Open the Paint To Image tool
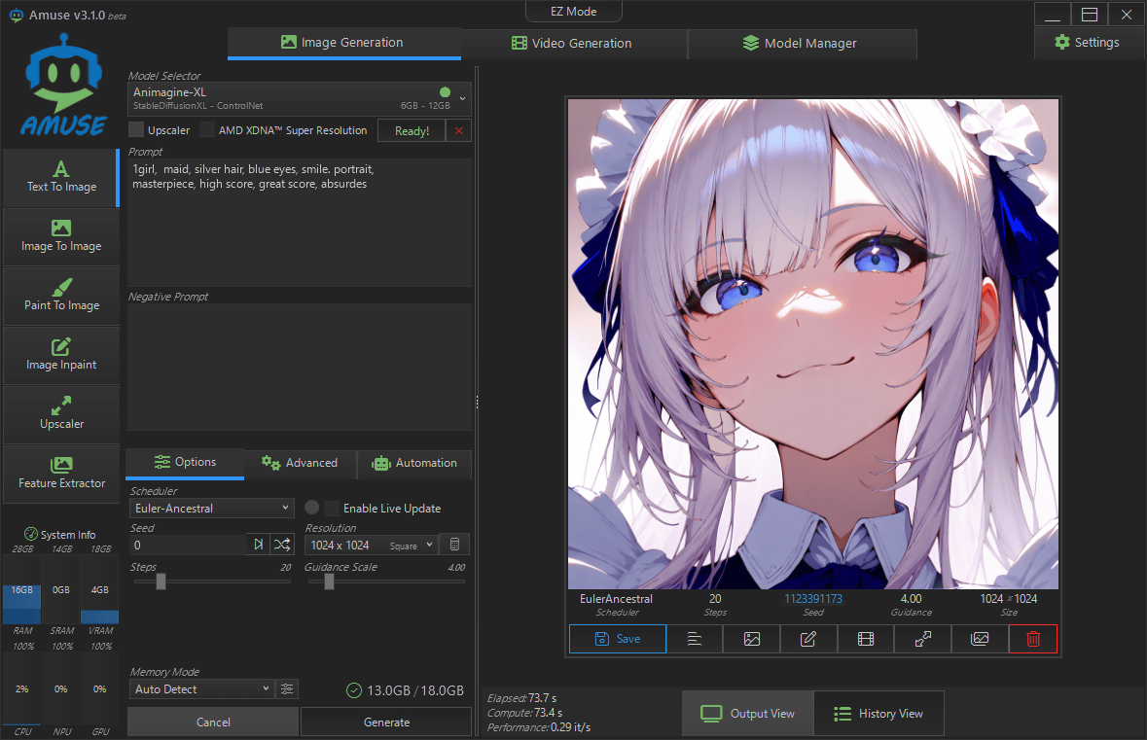Image resolution: width=1147 pixels, height=740 pixels. tap(61, 297)
